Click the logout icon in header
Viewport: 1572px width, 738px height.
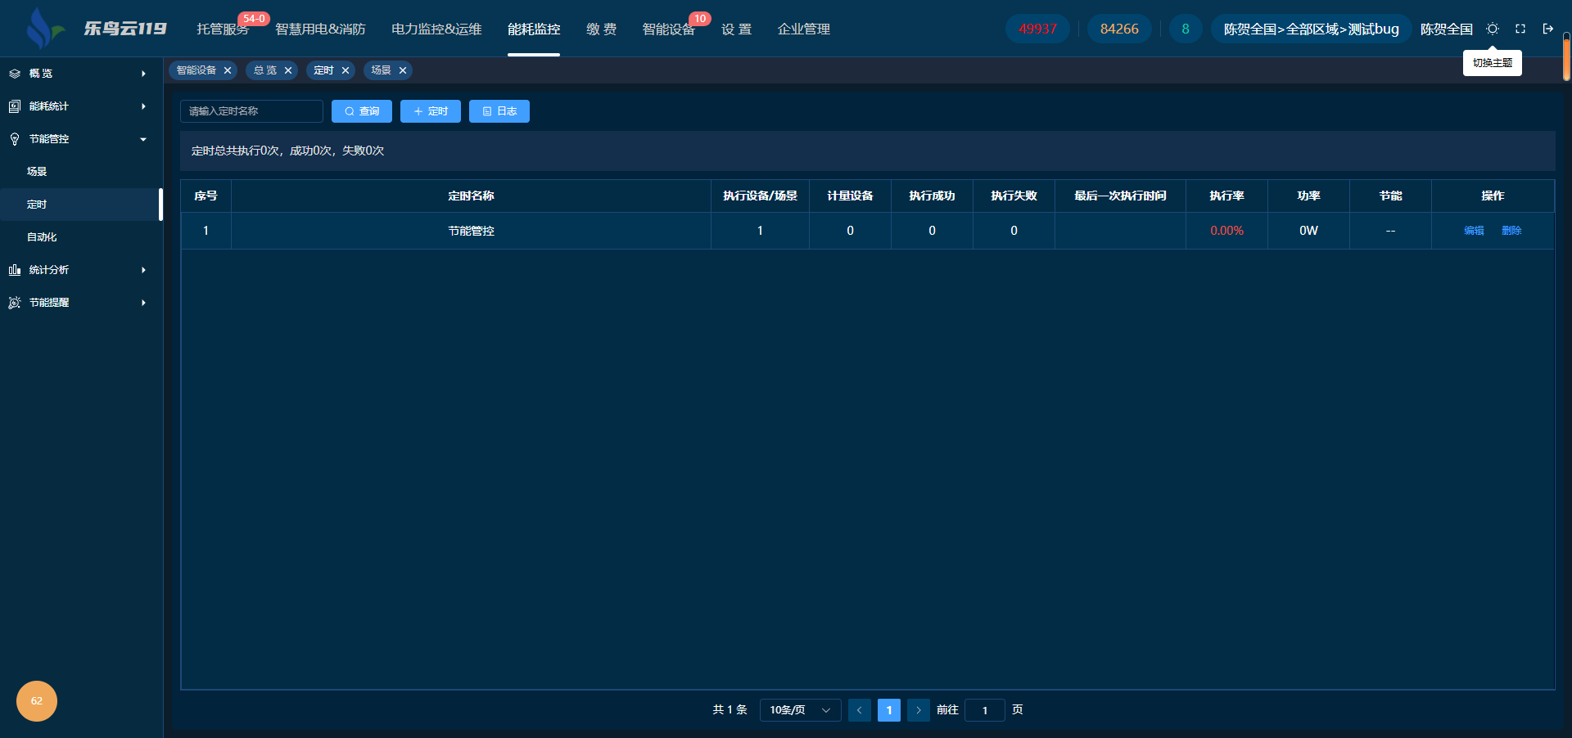(x=1547, y=29)
